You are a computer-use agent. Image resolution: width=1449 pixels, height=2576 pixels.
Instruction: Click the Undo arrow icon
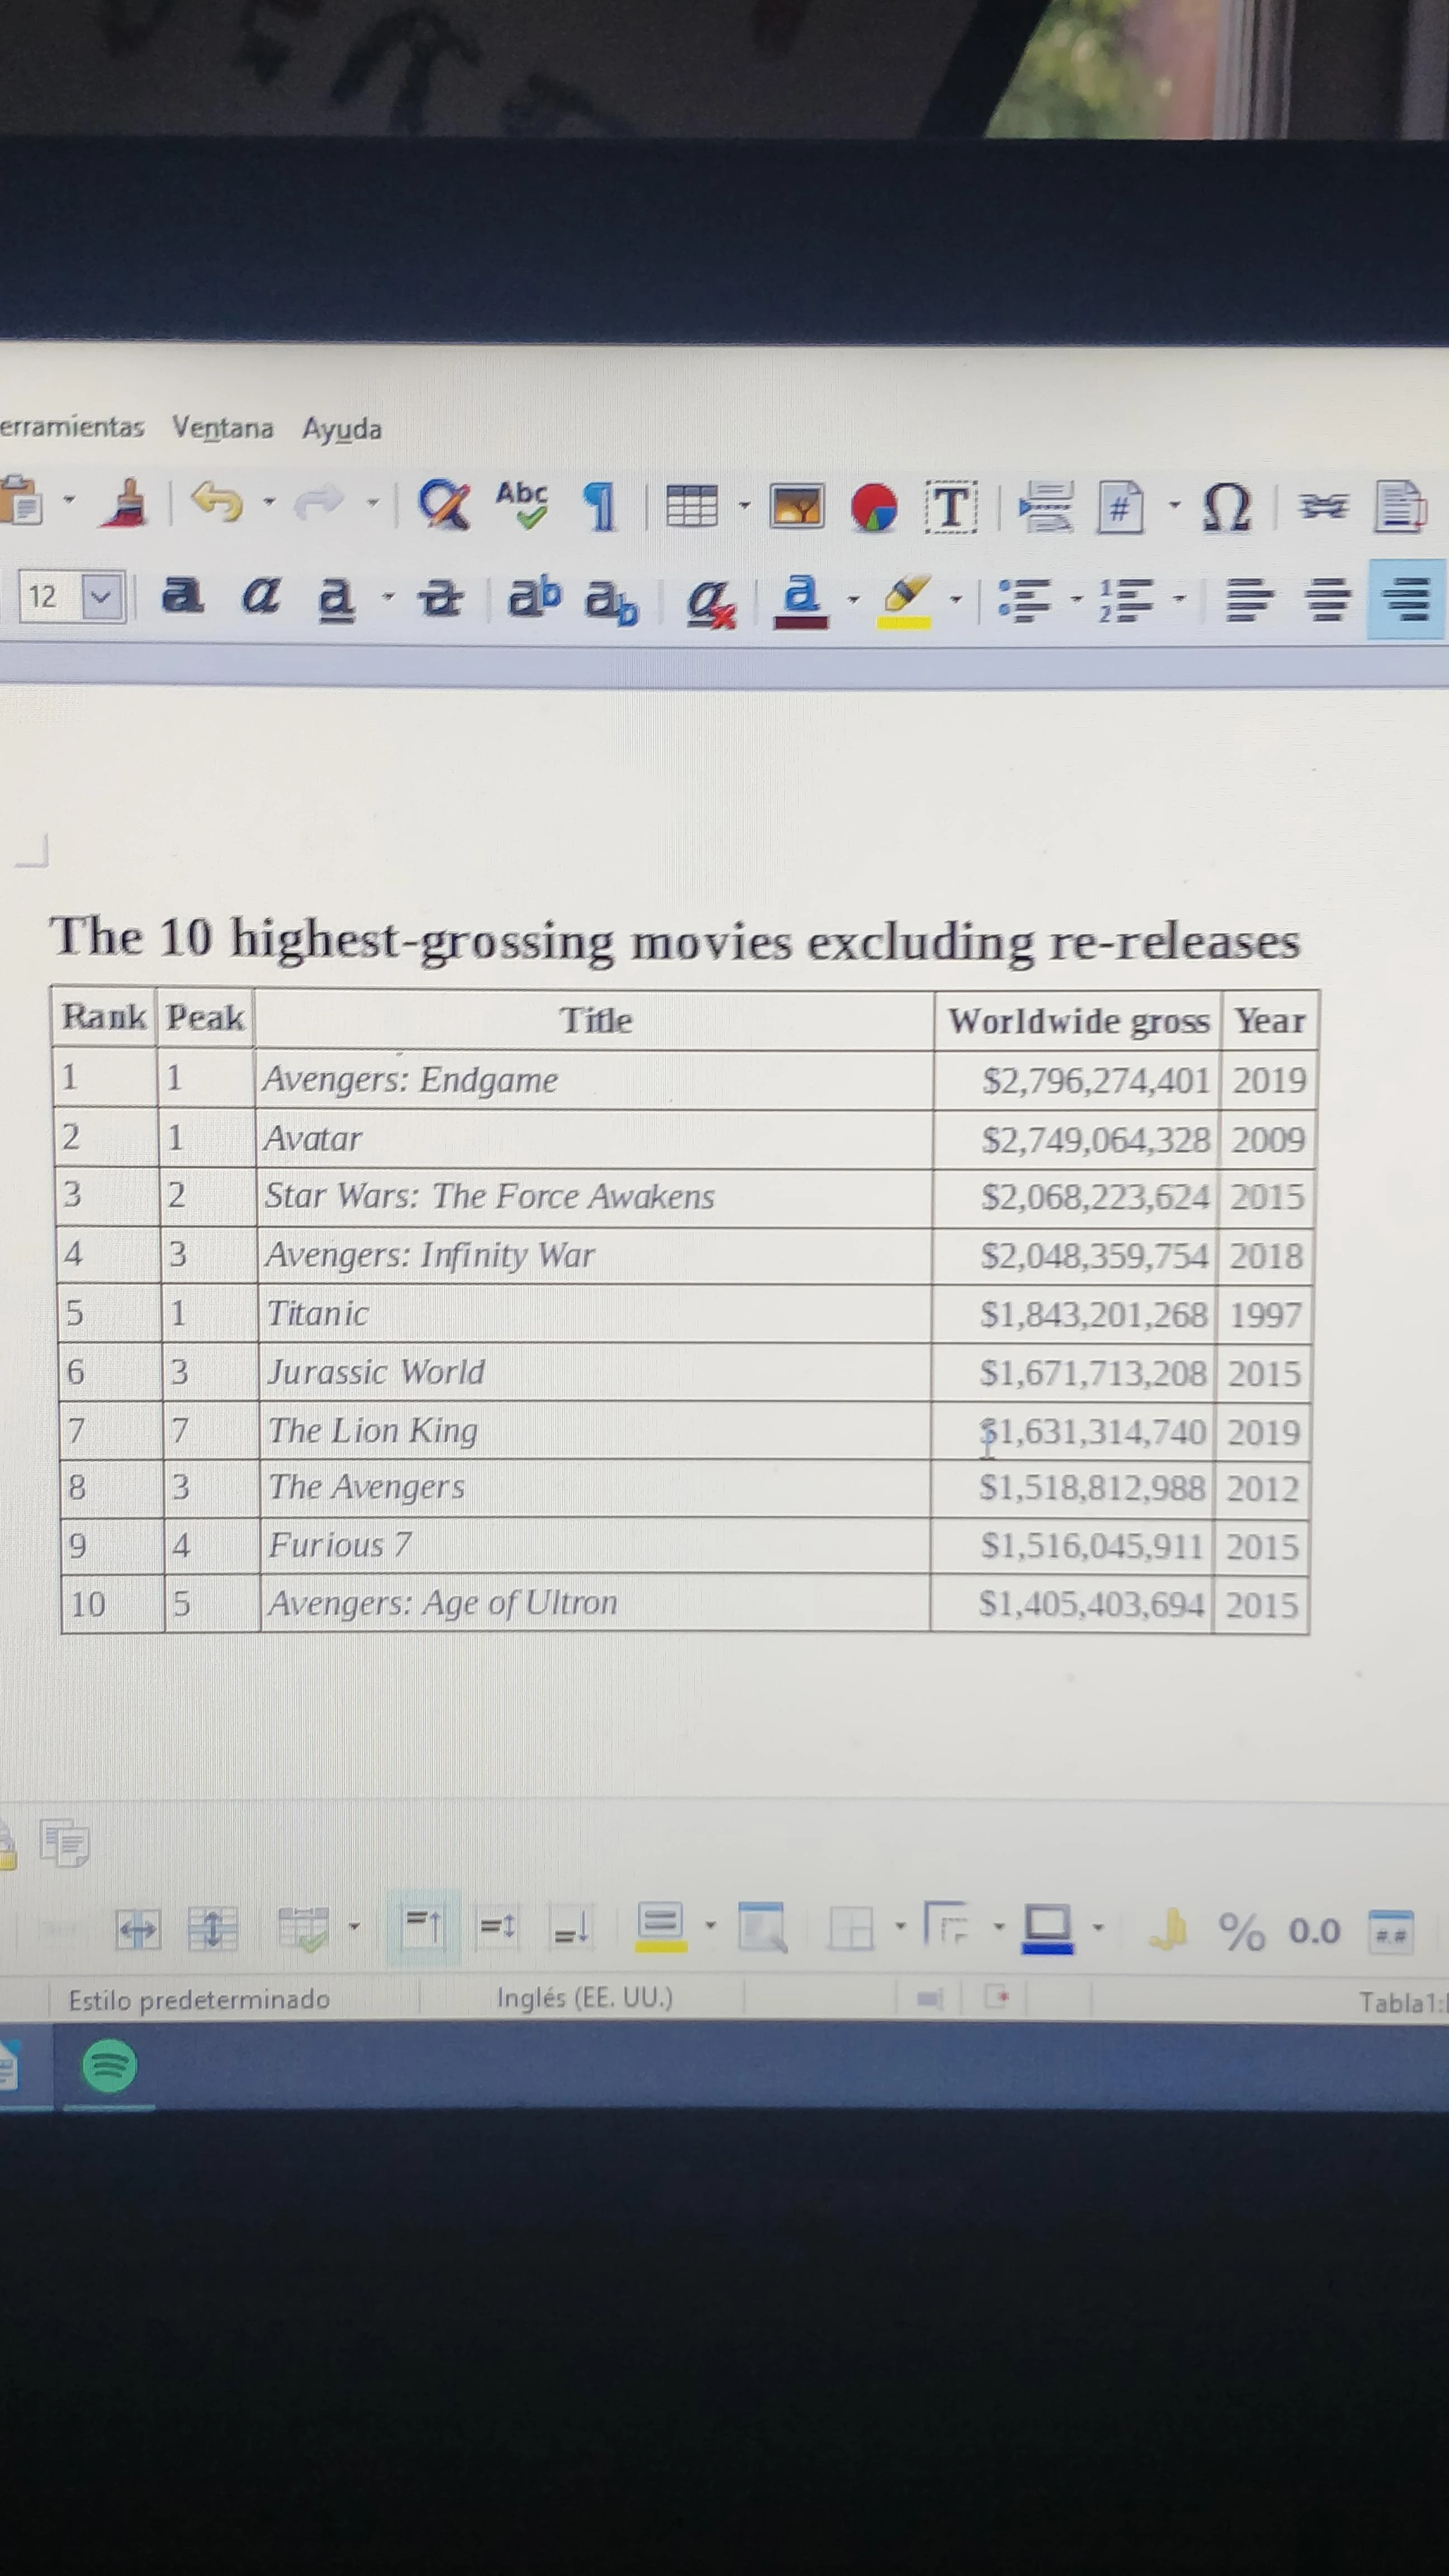coord(217,502)
